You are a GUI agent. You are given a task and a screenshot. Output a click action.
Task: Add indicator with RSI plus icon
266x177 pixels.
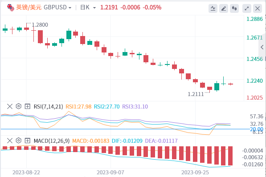[x=28, y=106]
